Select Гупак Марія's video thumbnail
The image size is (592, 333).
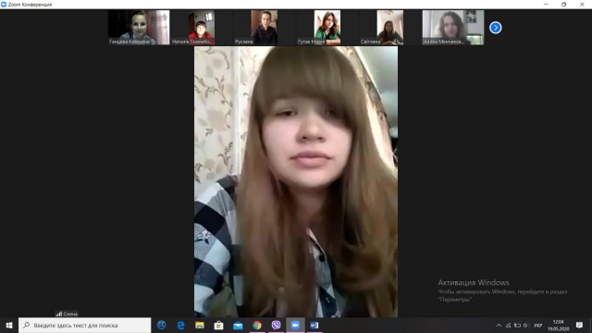pos(327,28)
